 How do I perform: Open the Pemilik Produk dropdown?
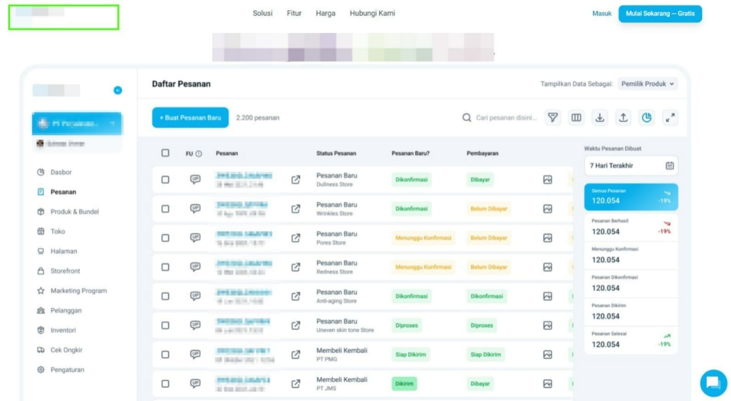(x=647, y=84)
